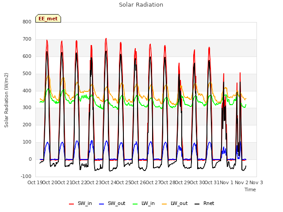Click the highest SW_in peak near Oct 23-24
This screenshot has width=283, height=212.
(106, 38)
